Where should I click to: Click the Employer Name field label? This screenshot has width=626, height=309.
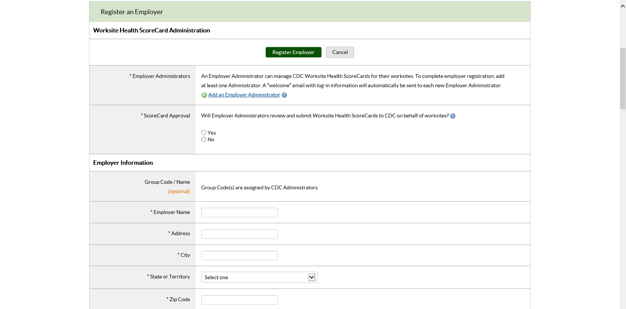coord(171,212)
